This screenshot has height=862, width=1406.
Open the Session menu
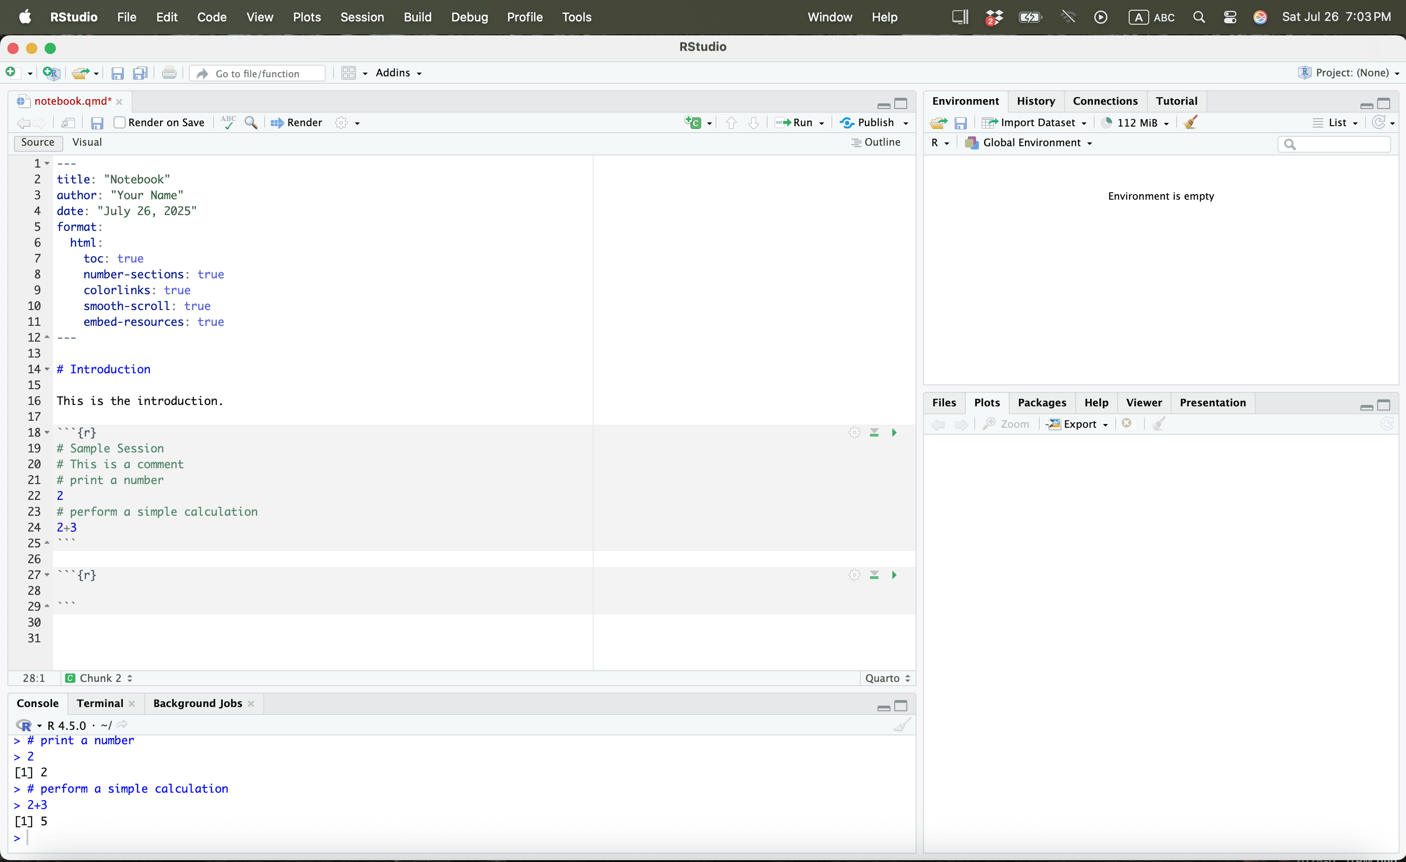(362, 17)
